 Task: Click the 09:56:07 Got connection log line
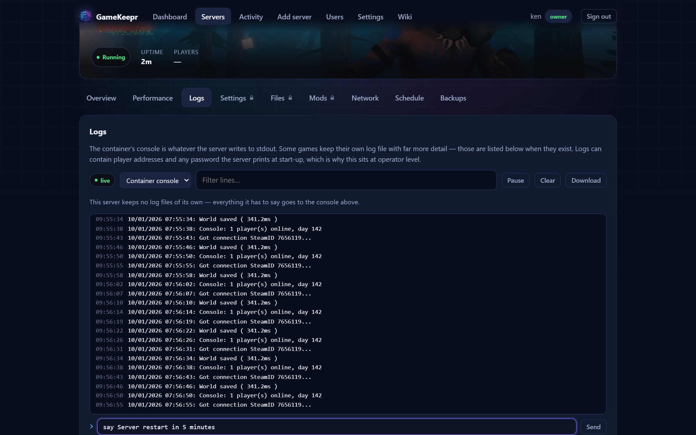(348, 294)
